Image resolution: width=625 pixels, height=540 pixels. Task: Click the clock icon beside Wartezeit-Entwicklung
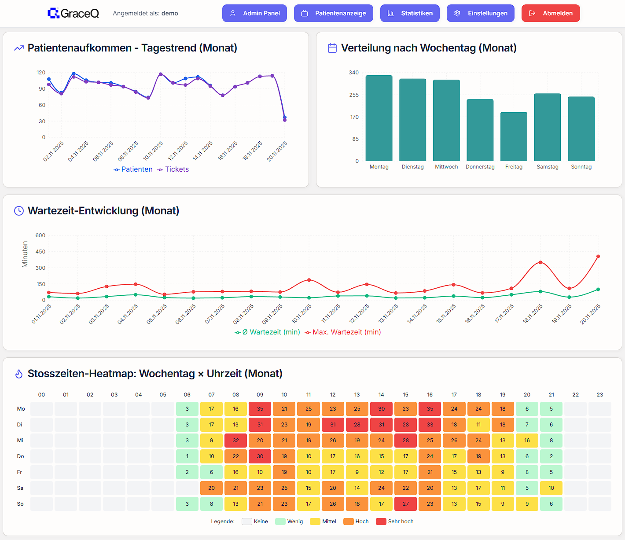(x=19, y=211)
